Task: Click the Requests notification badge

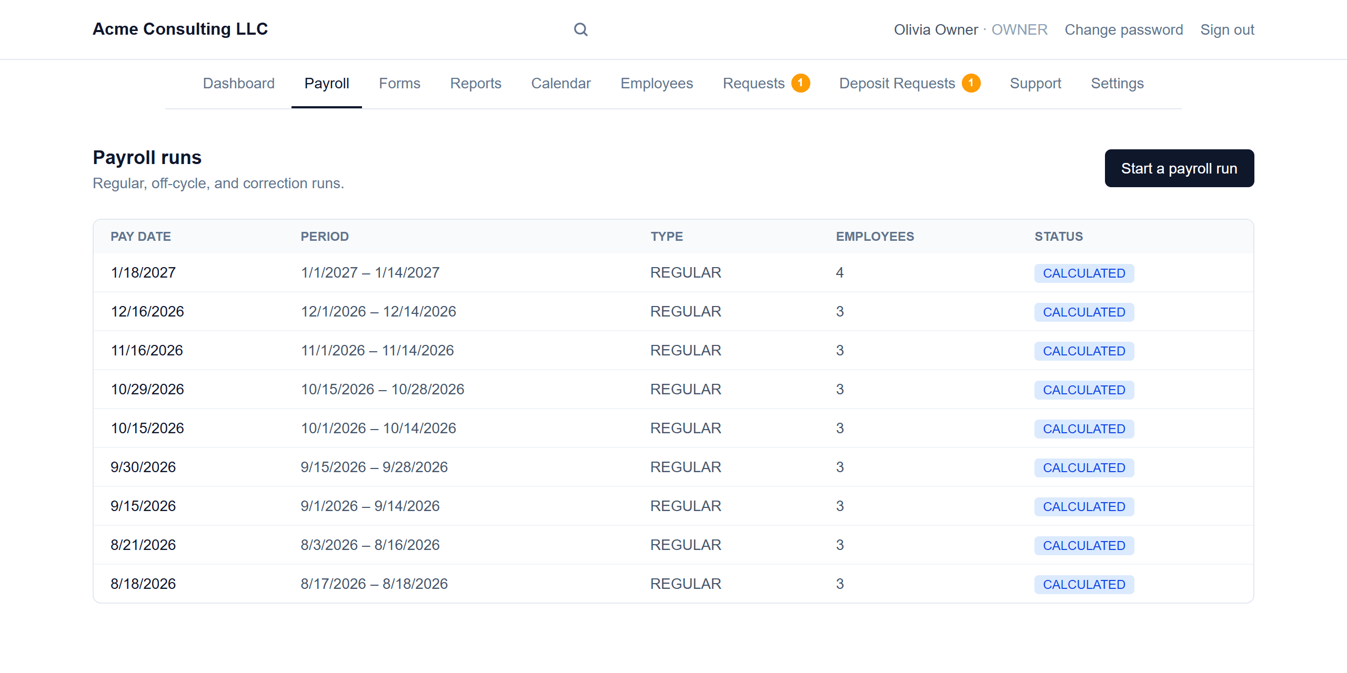Action: pos(800,83)
